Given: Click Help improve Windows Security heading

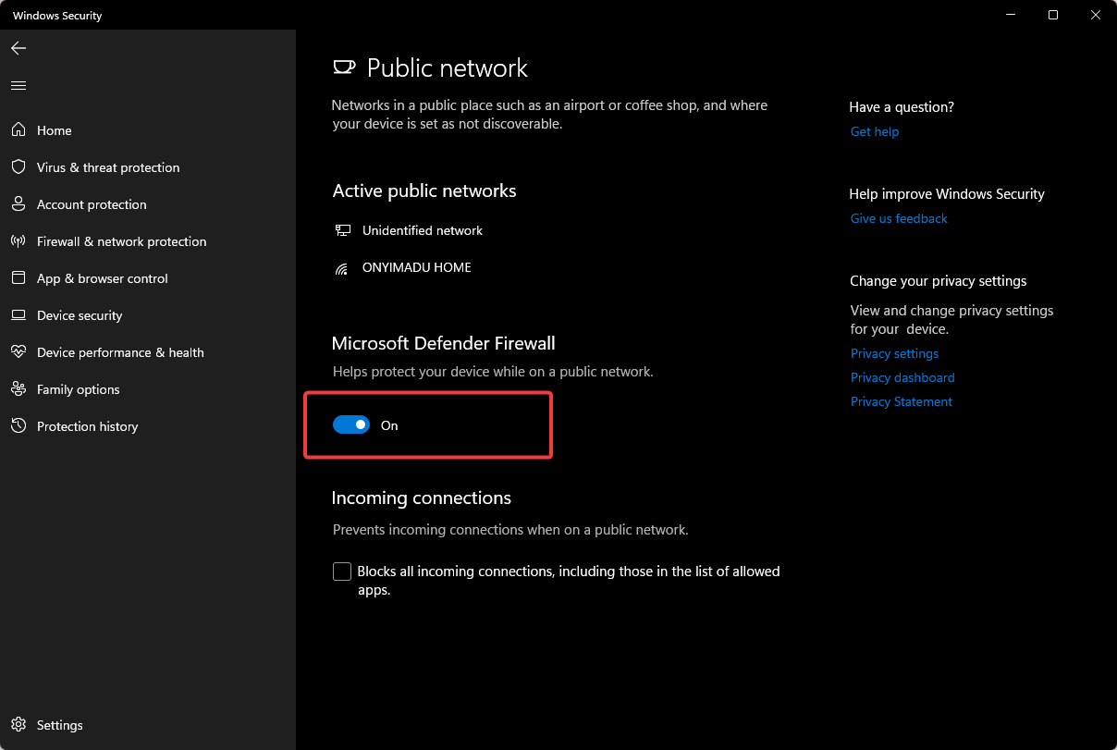Looking at the screenshot, I should [x=947, y=194].
